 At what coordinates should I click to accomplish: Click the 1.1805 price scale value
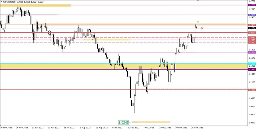(252, 50)
